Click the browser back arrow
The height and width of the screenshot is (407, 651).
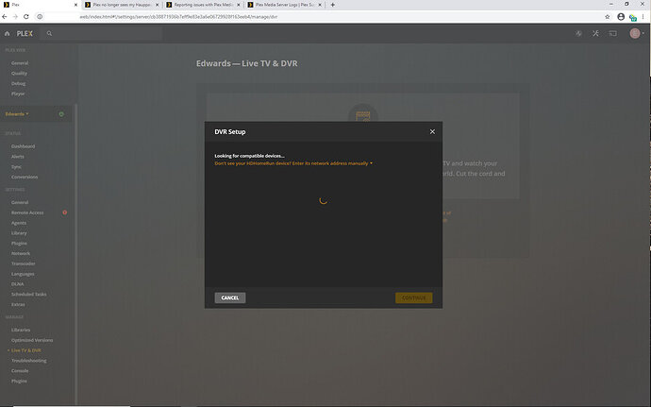pos(5,17)
